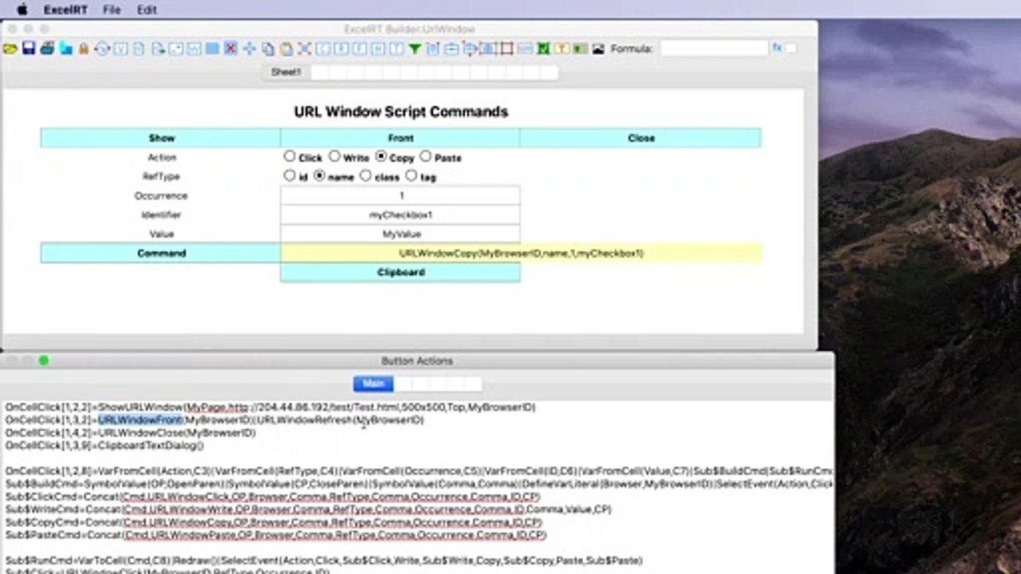Screen dimensions: 1021x574
Task: Click the blue crossed expand arrows icon
Action: [304, 49]
